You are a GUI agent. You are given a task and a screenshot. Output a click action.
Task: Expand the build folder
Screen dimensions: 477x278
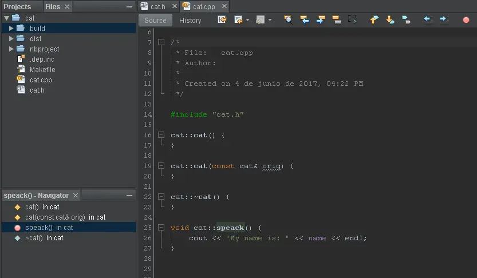(11, 29)
